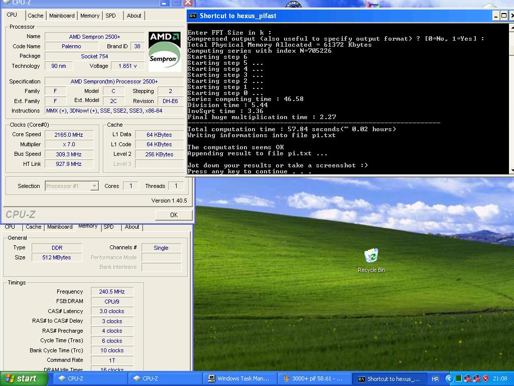Click the FSB:DRAM value CPU/9

(x=112, y=302)
